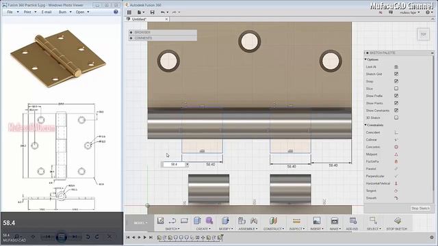Toggle the Snap checkbox

point(396,81)
